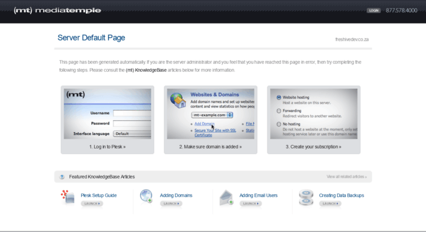Click LAUNCH under Adding Email Users

pyautogui.click(x=251, y=203)
